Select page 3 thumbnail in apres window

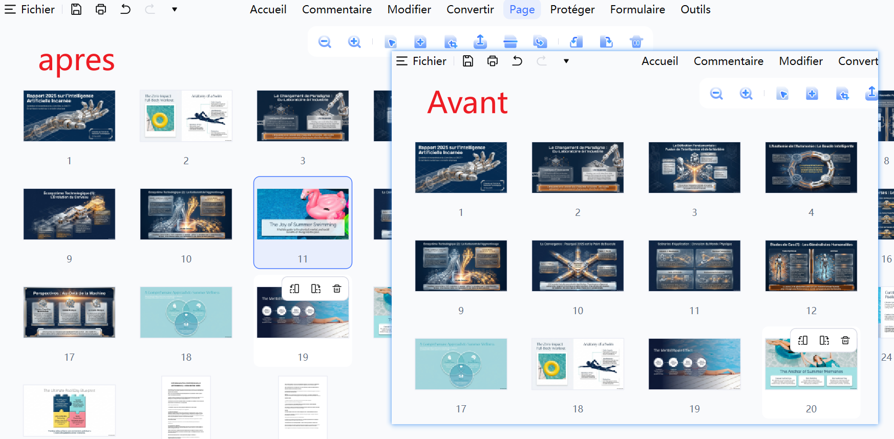(x=303, y=116)
